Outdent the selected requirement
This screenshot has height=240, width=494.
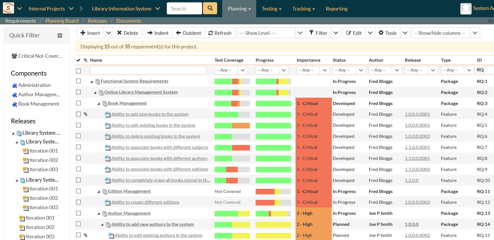pyautogui.click(x=189, y=33)
